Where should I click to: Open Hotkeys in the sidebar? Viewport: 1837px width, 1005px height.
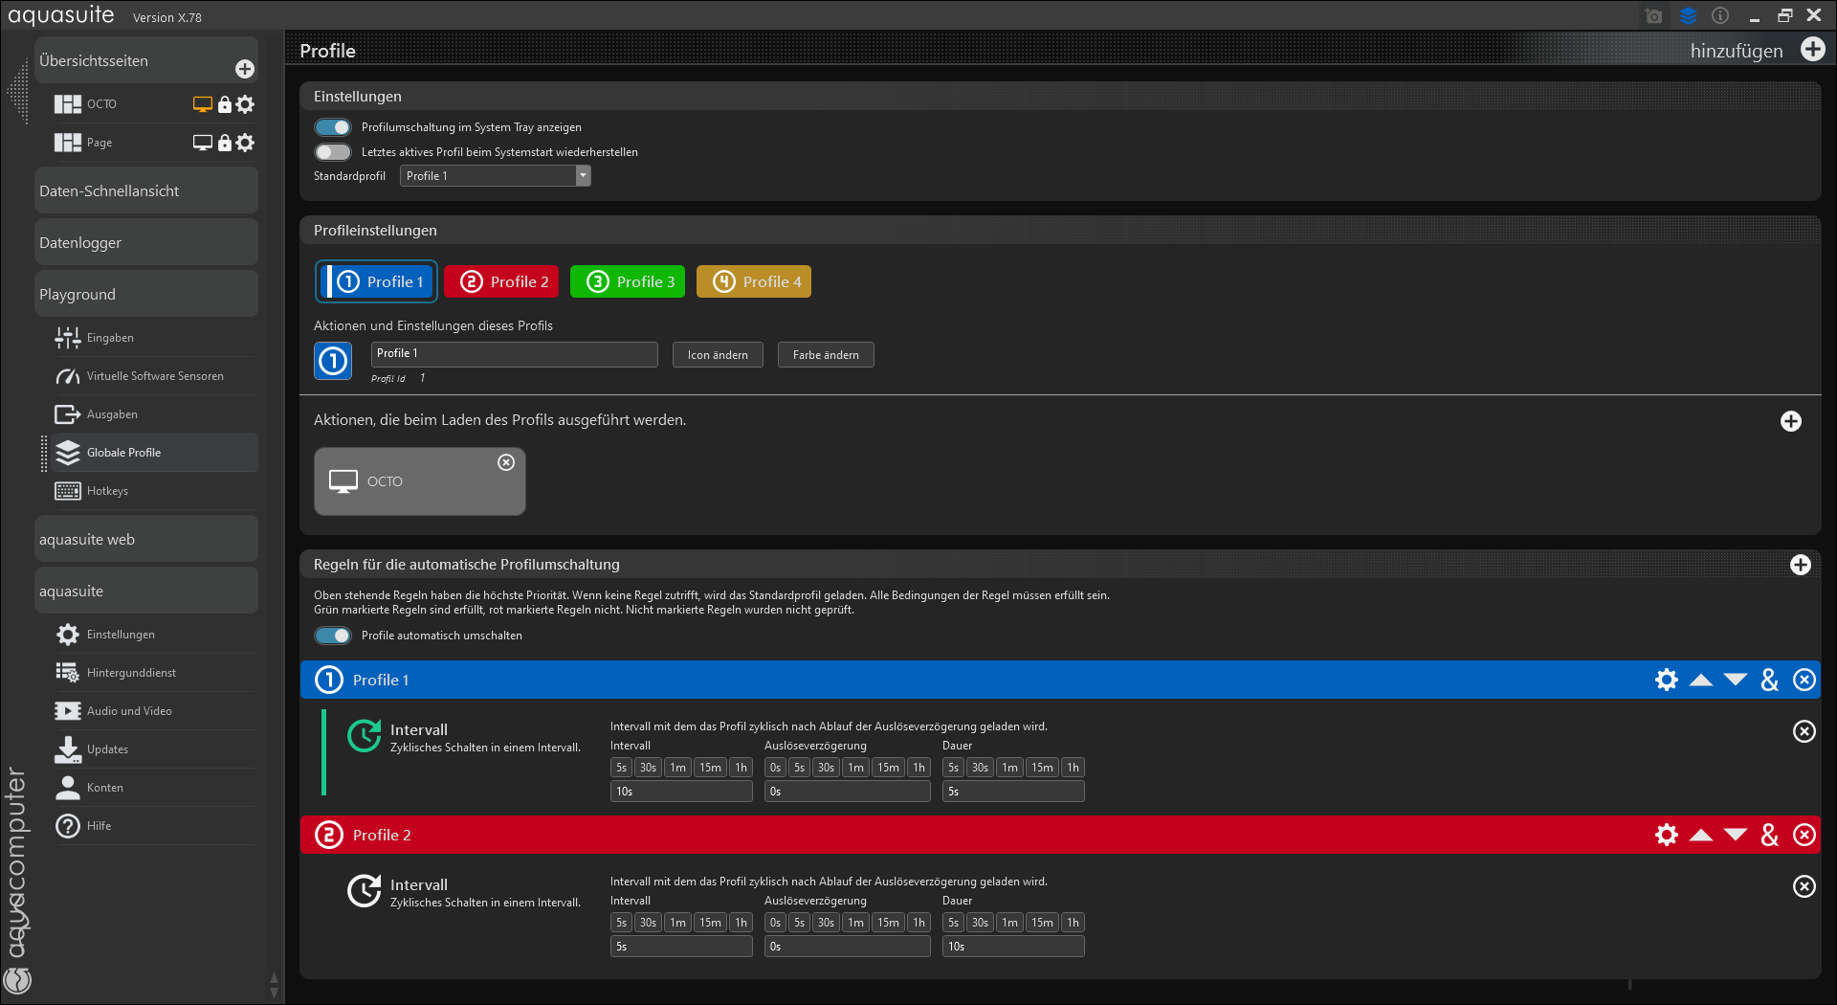pos(107,491)
